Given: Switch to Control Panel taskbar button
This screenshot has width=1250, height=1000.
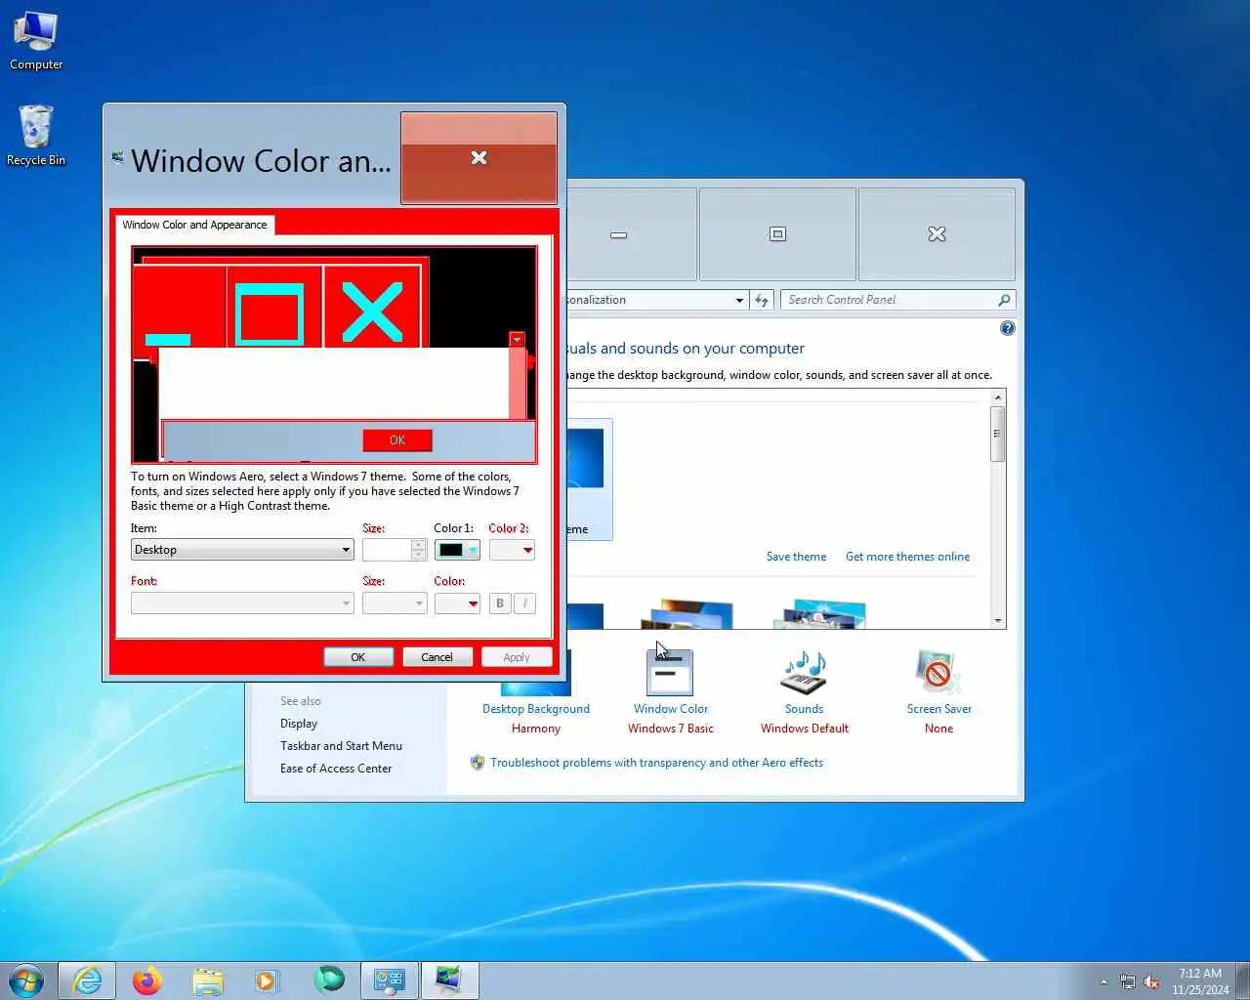Looking at the screenshot, I should tap(390, 980).
